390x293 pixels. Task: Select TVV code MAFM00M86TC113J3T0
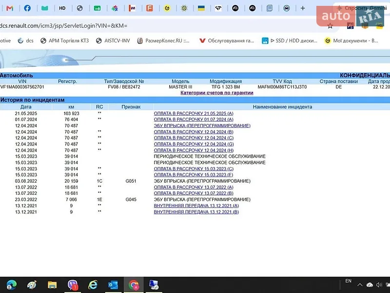point(282,87)
